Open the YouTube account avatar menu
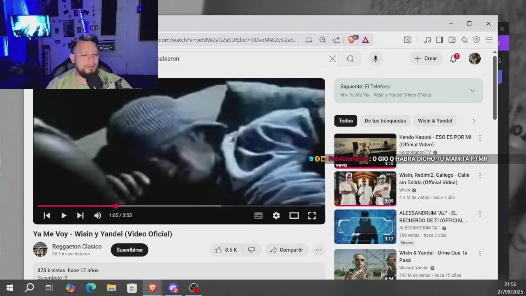526x296 pixels. tap(475, 58)
